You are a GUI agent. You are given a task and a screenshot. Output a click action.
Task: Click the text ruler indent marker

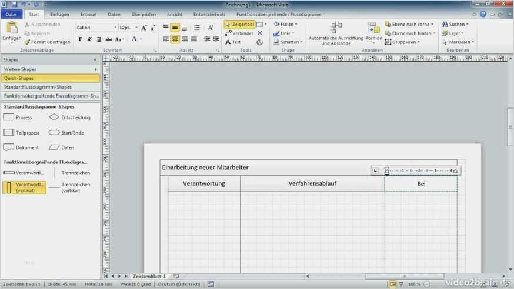[x=387, y=170]
